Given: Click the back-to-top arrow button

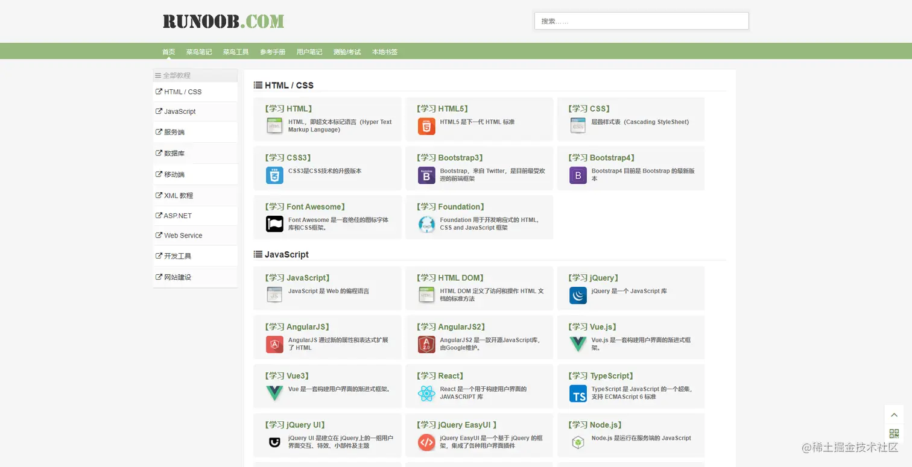Looking at the screenshot, I should point(894,415).
